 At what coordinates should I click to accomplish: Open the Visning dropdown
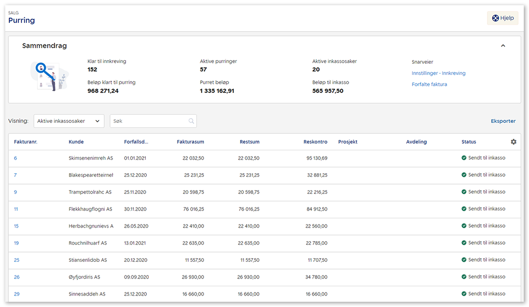click(x=69, y=121)
